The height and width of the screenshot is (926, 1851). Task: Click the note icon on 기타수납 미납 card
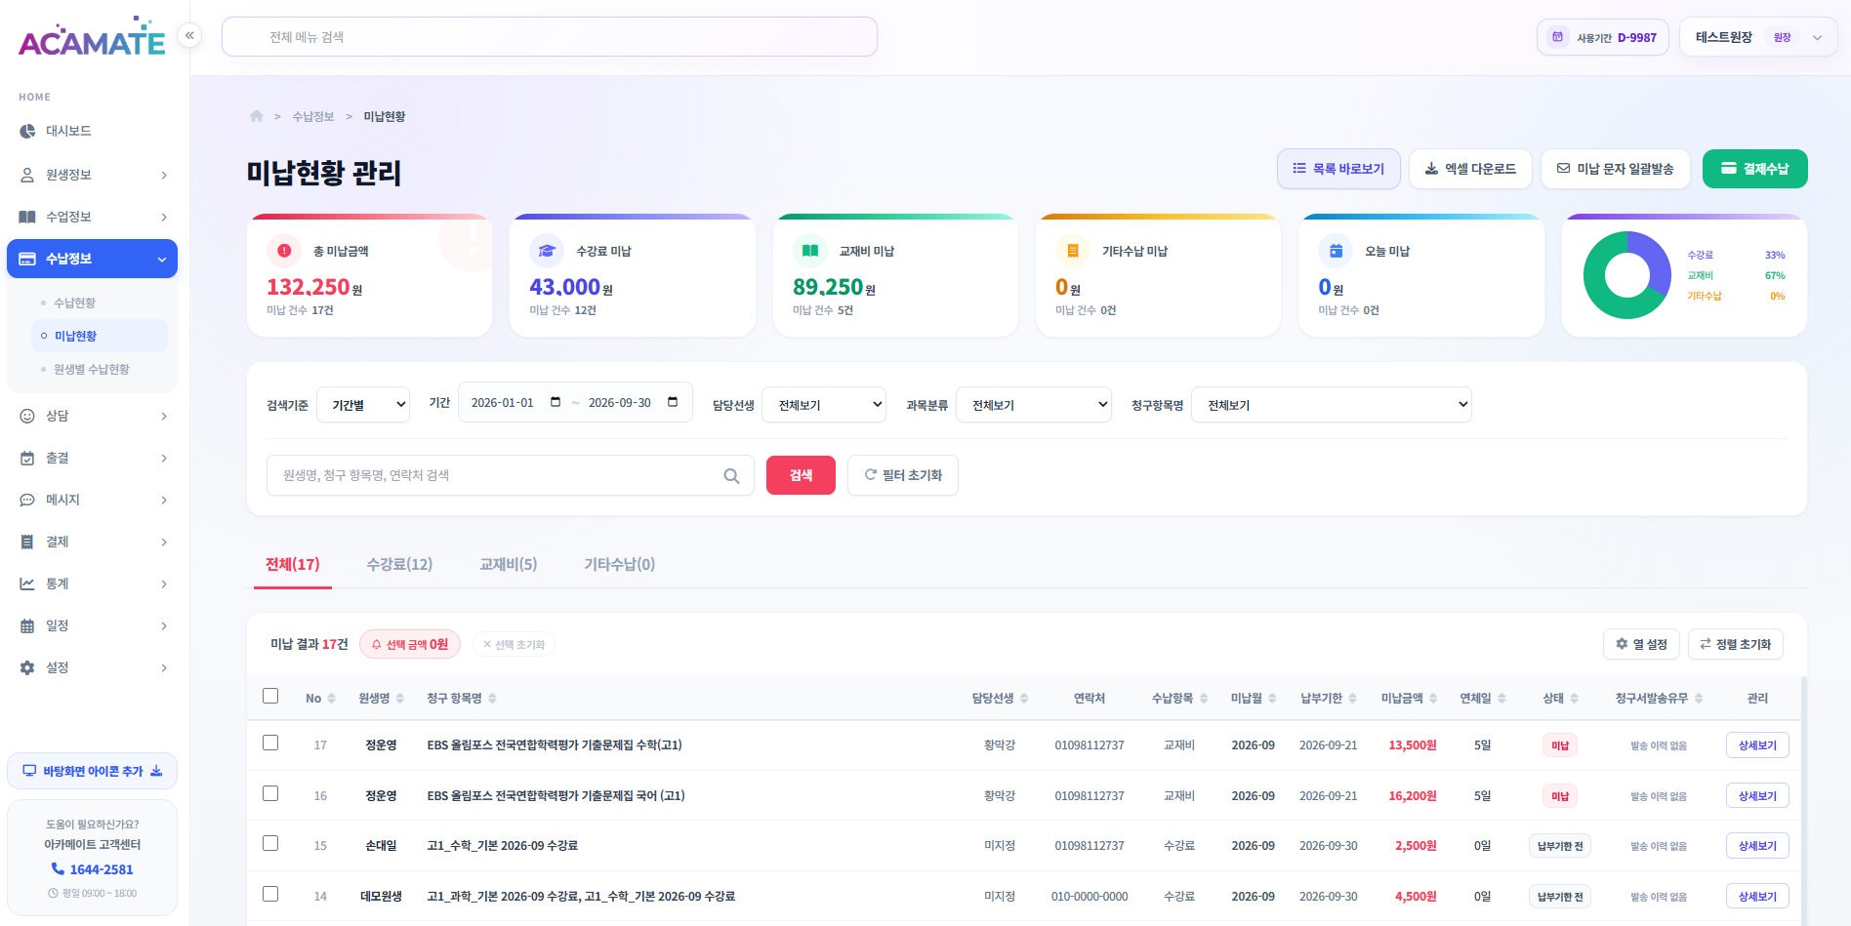click(1073, 251)
